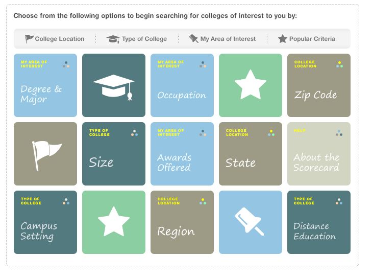The image size is (373, 278).
Task: Select the My Area of Interest filter
Action: pyautogui.click(x=228, y=39)
